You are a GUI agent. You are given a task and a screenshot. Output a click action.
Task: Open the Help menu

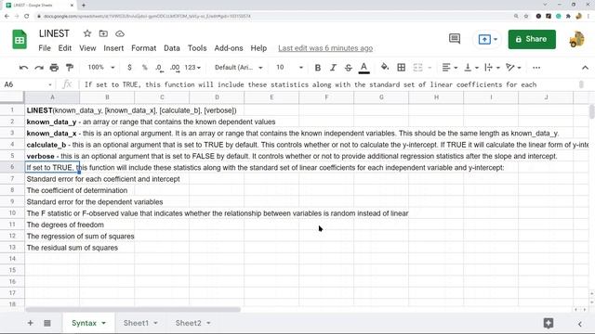click(x=258, y=48)
